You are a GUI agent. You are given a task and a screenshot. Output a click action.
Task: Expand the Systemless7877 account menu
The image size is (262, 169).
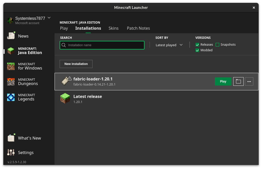point(49,17)
